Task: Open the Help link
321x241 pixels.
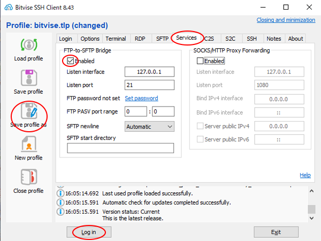Action: [305, 175]
